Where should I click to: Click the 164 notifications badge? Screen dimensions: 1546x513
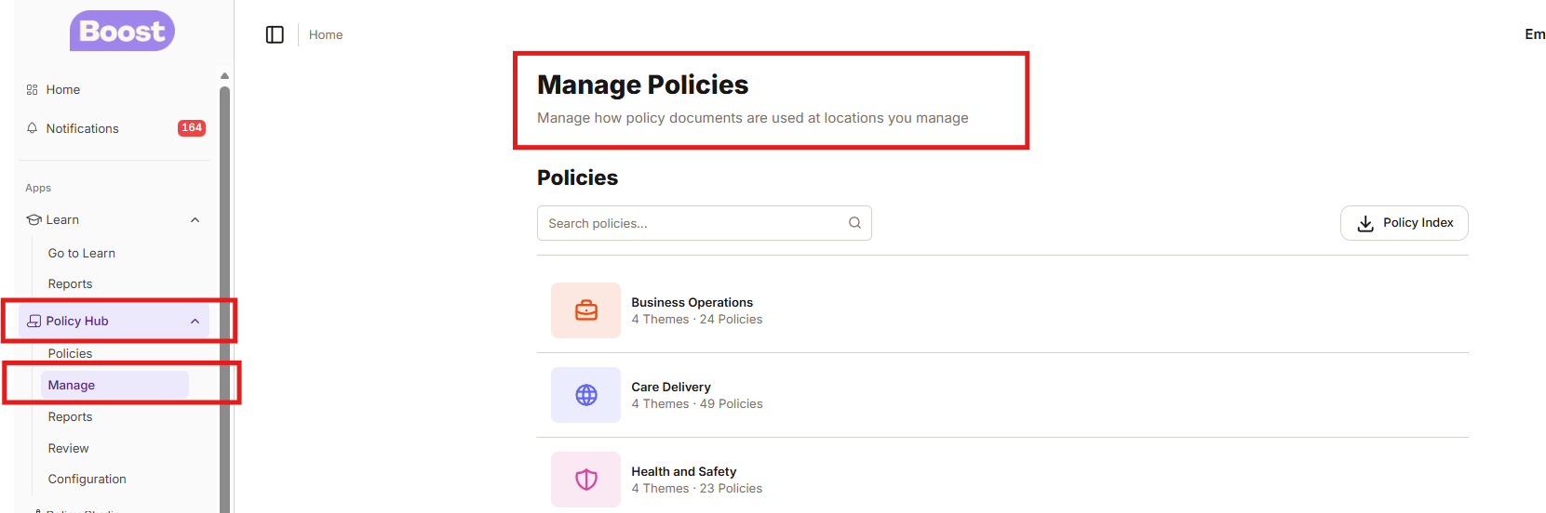pos(192,128)
